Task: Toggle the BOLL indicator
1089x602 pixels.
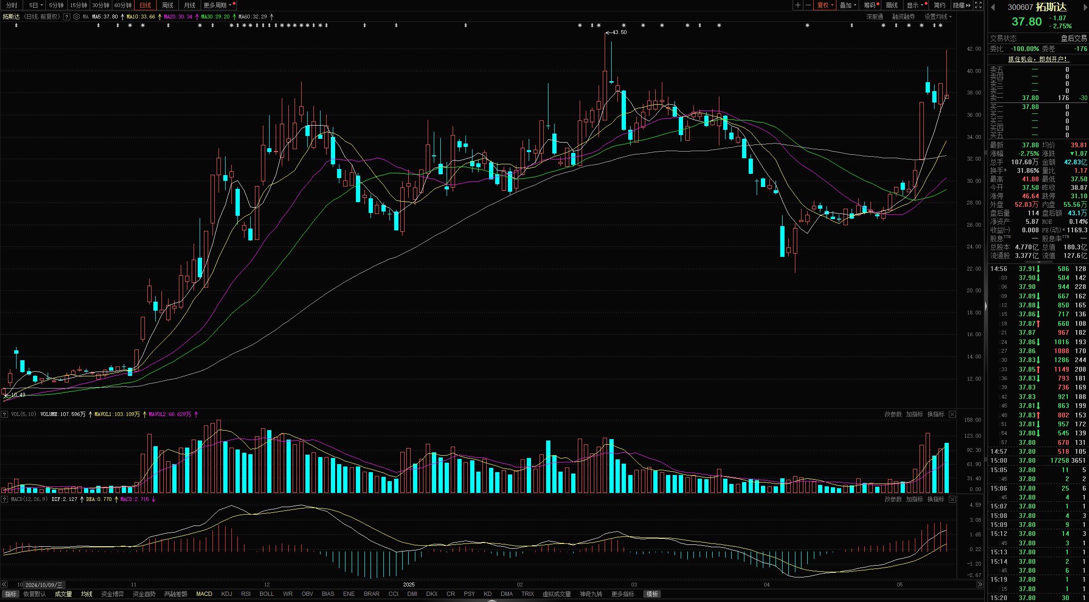Action: (x=267, y=594)
